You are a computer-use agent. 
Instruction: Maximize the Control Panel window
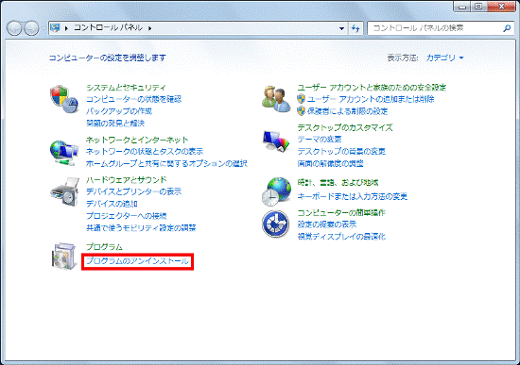(478, 7)
